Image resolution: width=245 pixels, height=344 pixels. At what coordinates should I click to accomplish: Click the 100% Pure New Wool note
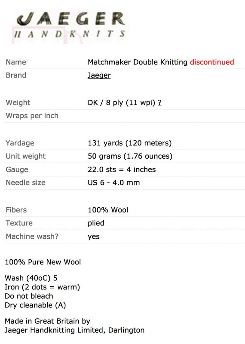[43, 262]
